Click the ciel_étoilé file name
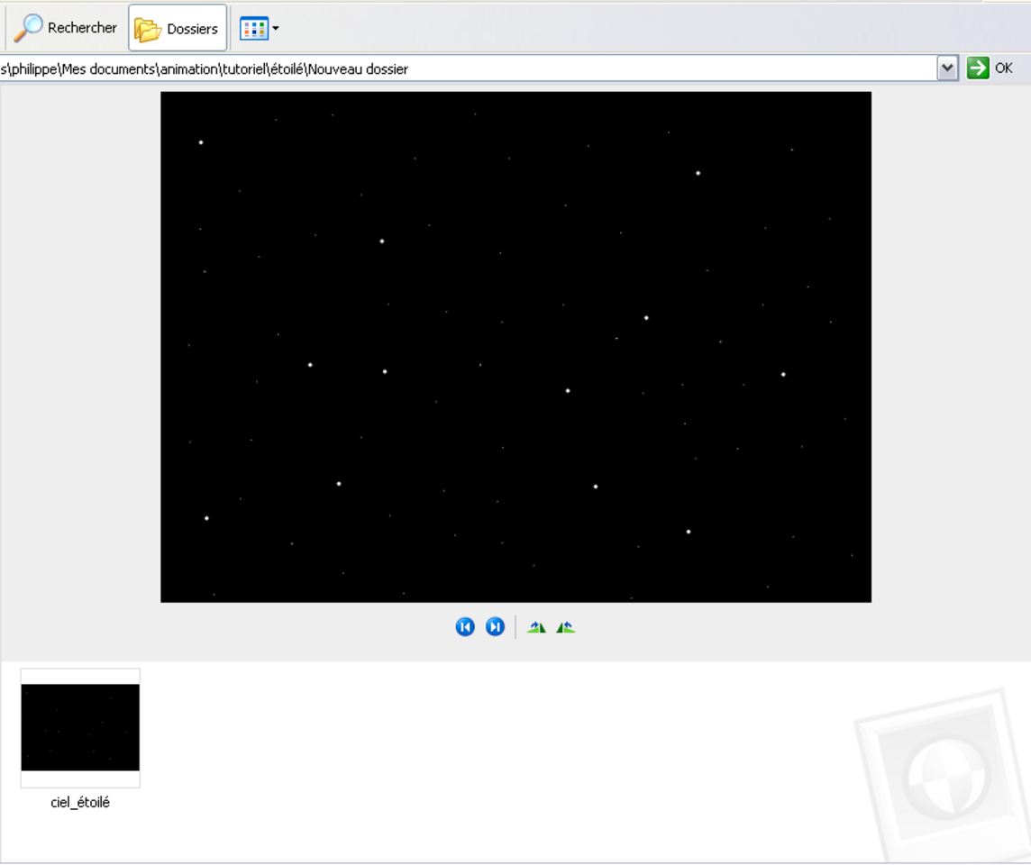The width and height of the screenshot is (1031, 865). (80, 803)
